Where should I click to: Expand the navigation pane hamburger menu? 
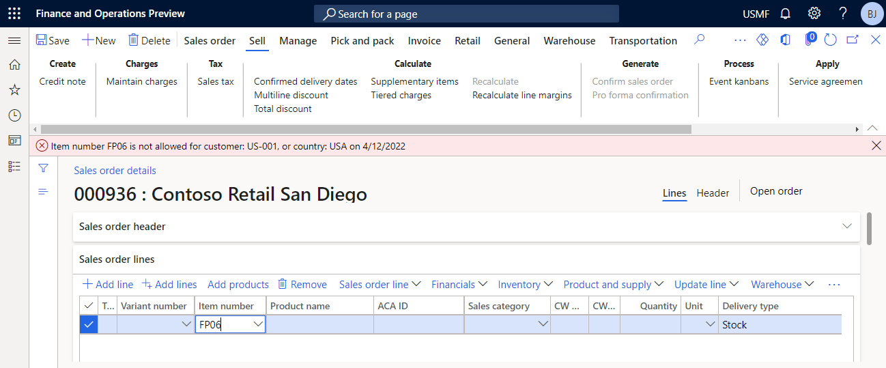coord(14,41)
